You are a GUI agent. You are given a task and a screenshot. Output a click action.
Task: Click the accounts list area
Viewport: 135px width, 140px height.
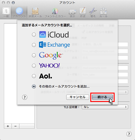(10, 73)
